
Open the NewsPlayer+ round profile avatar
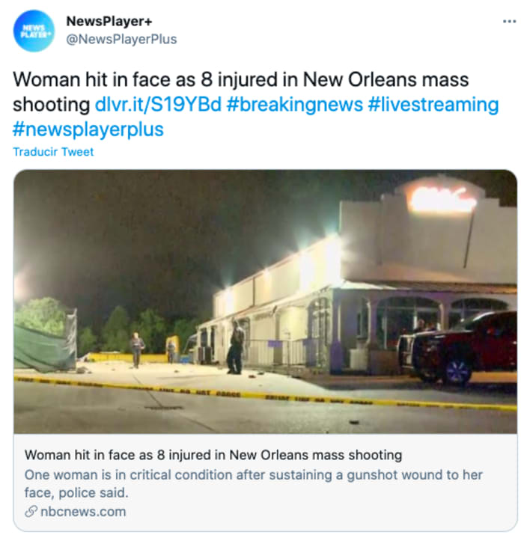(x=34, y=31)
